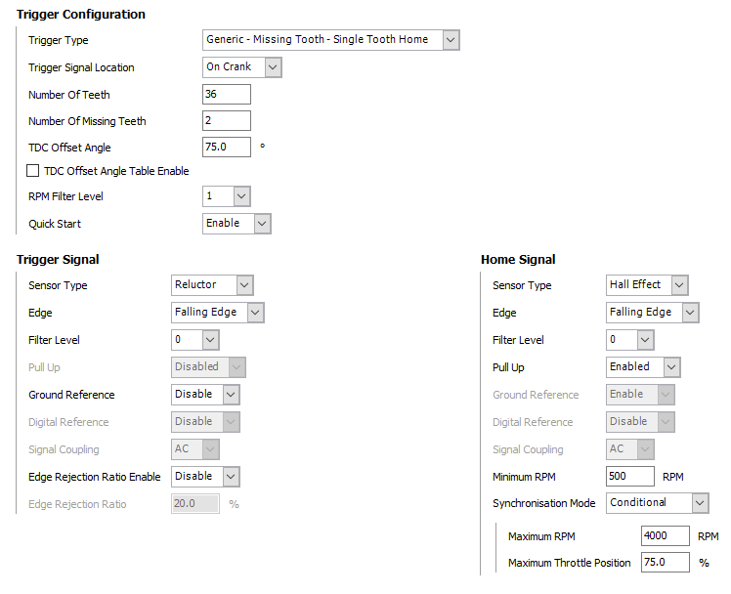This screenshot has height=594, width=731.
Task: Open Trigger Signal Ground Reference dropdown
Action: click(x=205, y=395)
